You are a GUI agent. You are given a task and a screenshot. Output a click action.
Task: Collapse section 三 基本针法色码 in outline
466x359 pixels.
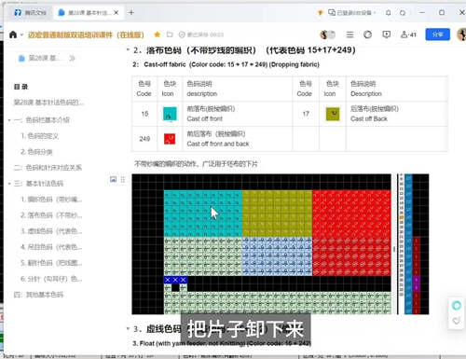9,184
